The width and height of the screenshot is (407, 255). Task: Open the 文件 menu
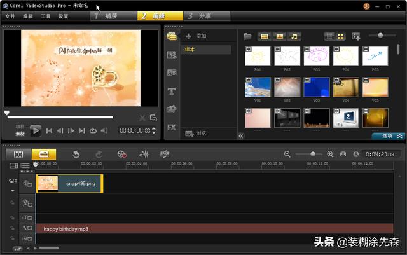10,16
